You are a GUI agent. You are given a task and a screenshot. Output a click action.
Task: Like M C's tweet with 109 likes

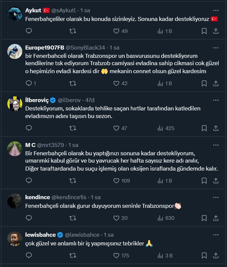[116, 181]
